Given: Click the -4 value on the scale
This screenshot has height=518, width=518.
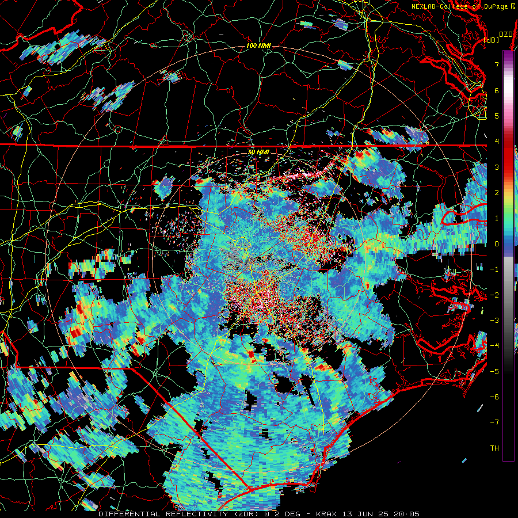Looking at the screenshot, I should click(x=494, y=346).
